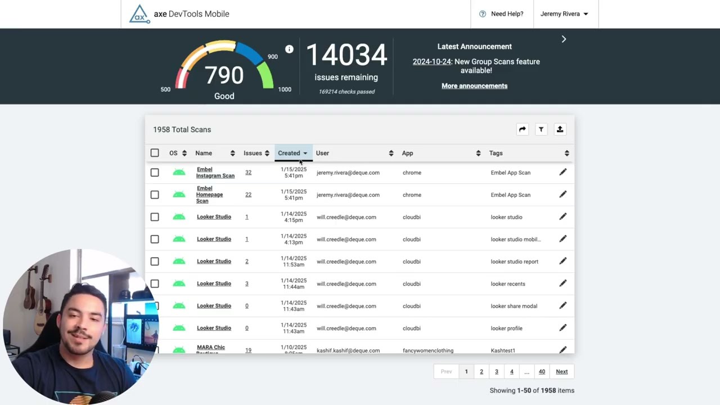
Task: Sort scans by User column
Action: [x=354, y=153]
